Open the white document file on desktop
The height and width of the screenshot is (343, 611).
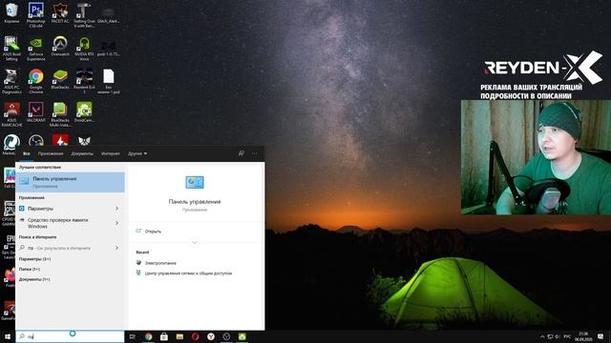point(108,81)
